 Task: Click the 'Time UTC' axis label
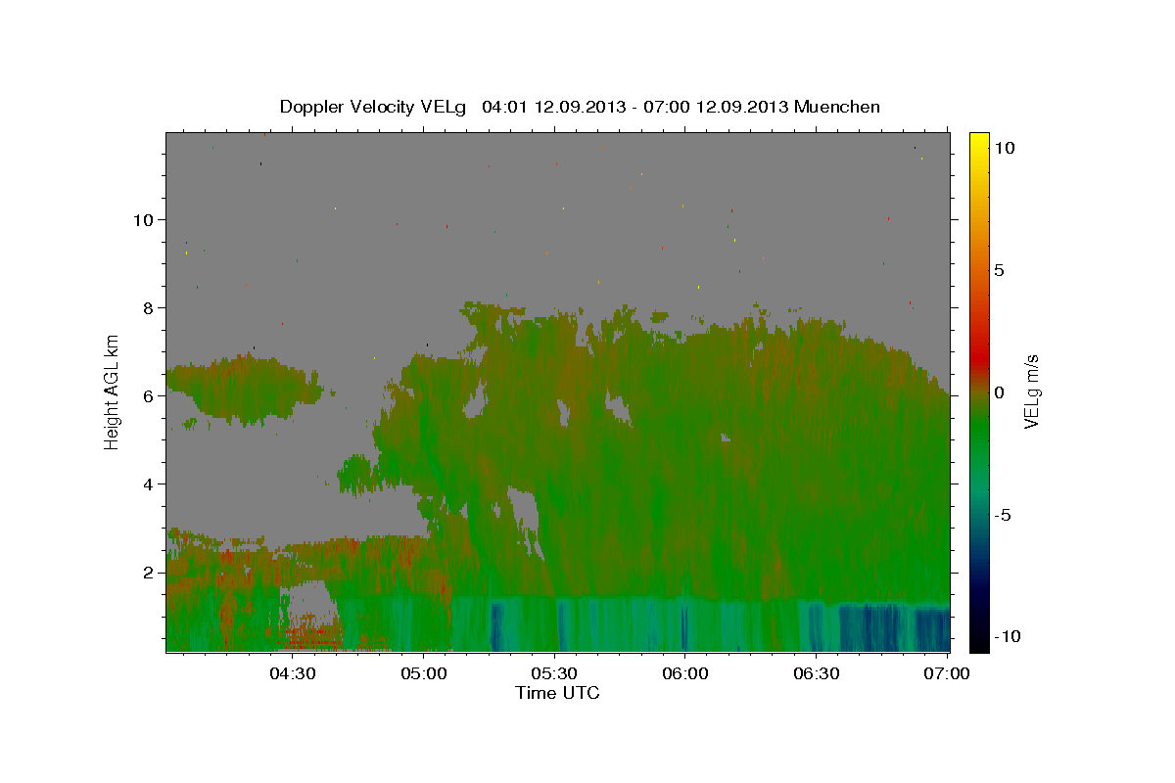coord(557,693)
